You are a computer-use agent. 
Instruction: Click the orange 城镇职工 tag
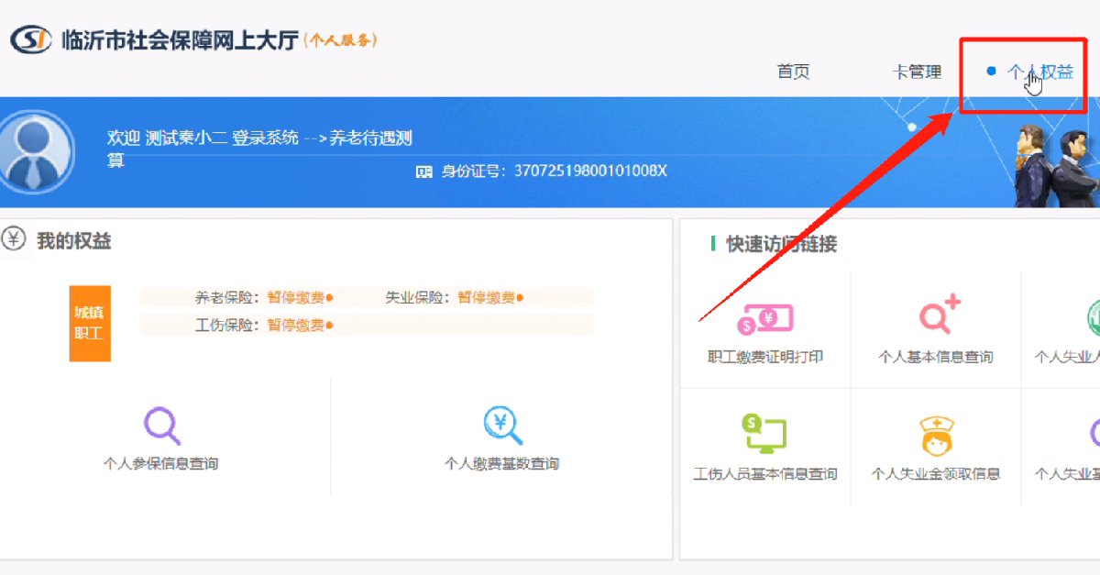[x=90, y=323]
